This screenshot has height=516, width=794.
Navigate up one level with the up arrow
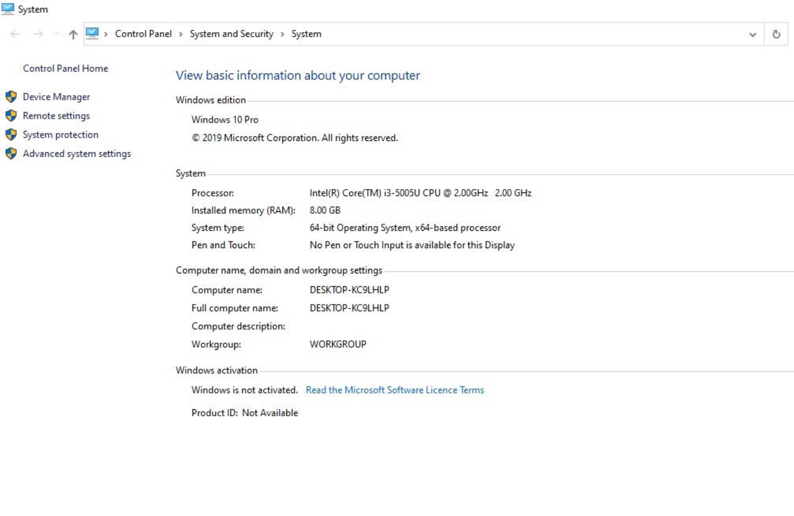click(x=73, y=34)
